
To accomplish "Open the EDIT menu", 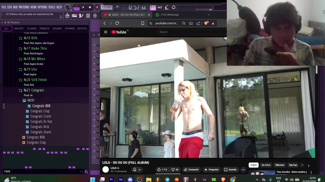I will point(10,7).
